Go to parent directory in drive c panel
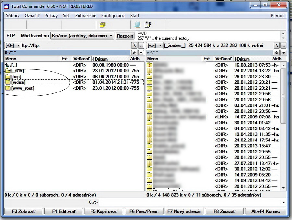 (x=284, y=45)
